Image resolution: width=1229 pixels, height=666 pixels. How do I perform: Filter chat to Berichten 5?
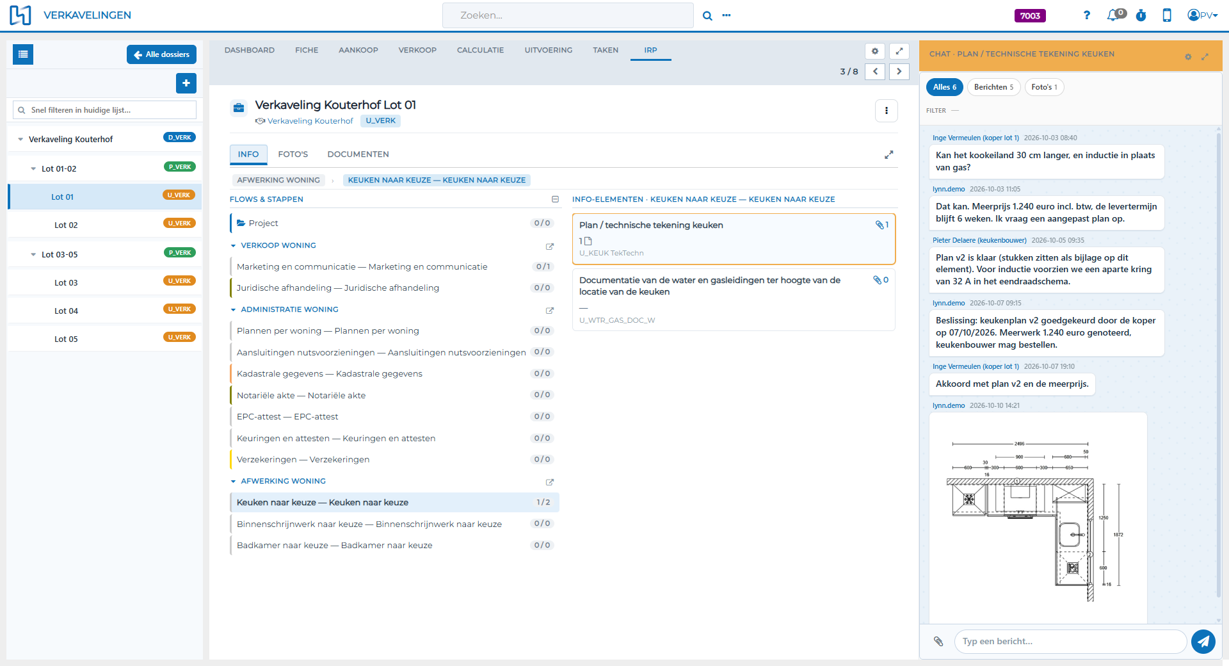pyautogui.click(x=993, y=87)
